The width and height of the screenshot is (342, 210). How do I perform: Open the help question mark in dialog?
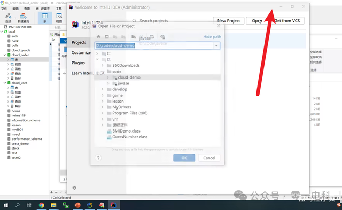[x=98, y=158]
